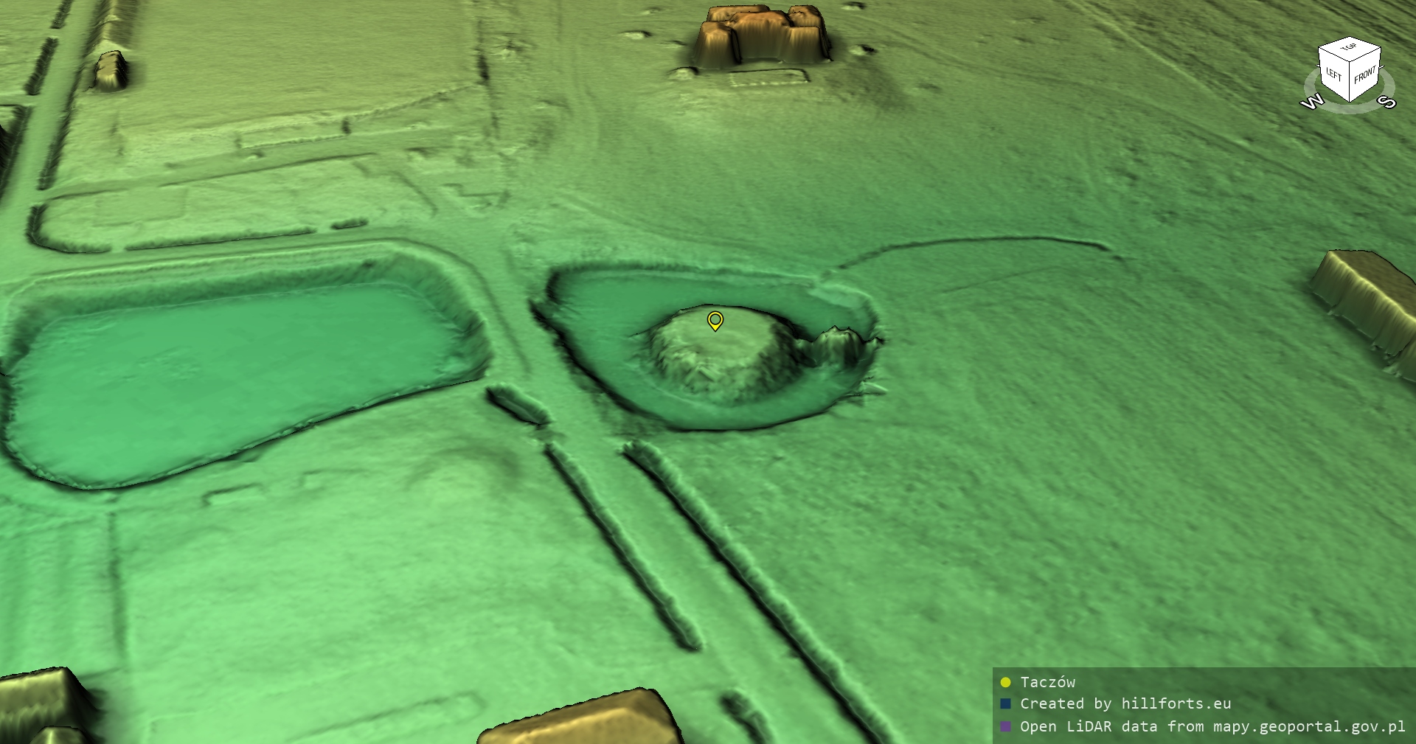Click the TOP face of the navigation cube
Viewport: 1416px width, 744px height.
coord(1349,48)
